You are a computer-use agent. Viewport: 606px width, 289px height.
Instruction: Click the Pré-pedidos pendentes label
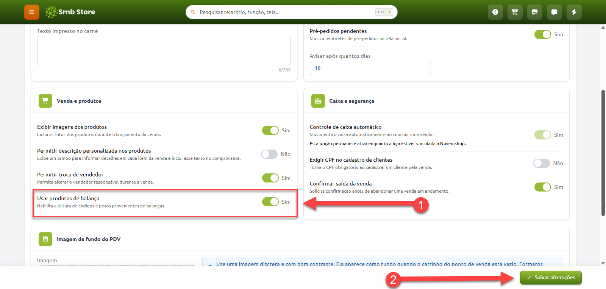point(338,31)
